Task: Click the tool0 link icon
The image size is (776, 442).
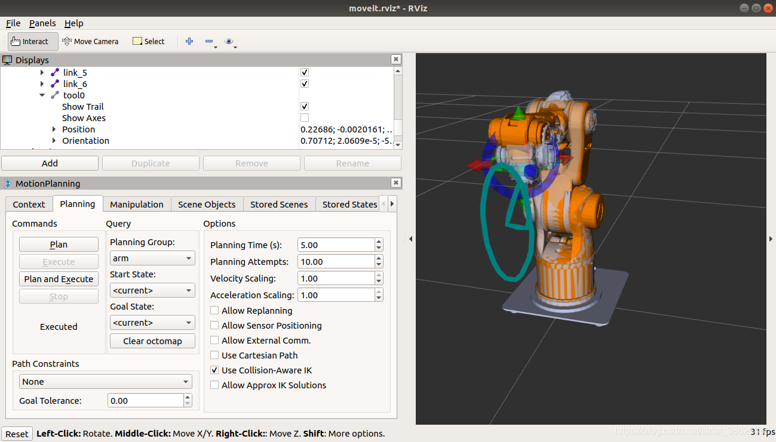Action: point(55,95)
